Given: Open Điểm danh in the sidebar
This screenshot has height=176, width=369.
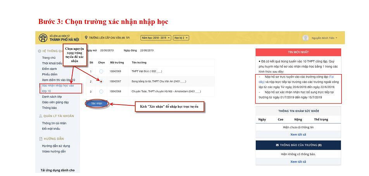Looking at the screenshot, I should pos(50,69).
